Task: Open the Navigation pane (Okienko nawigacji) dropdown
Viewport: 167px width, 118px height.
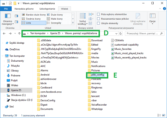Action: point(8,19)
